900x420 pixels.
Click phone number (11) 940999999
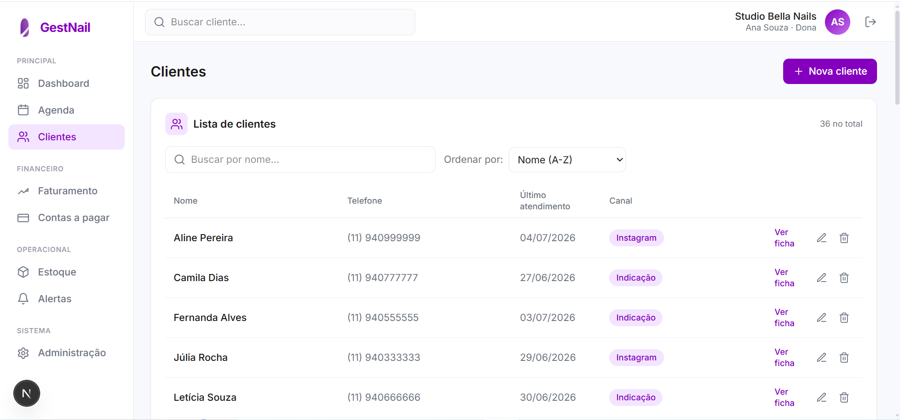384,238
